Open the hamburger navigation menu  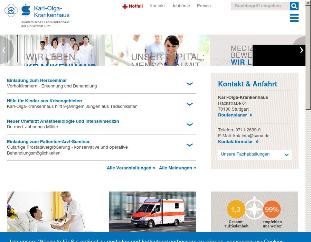click(x=294, y=18)
